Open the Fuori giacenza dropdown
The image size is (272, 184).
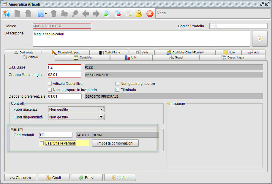(101, 109)
